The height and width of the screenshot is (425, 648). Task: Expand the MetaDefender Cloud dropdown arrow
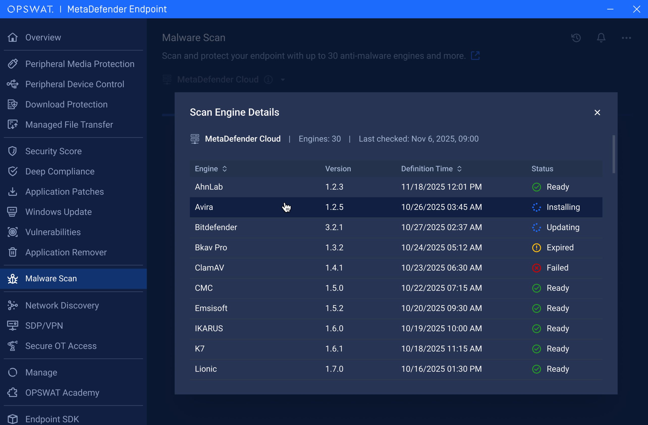point(283,80)
